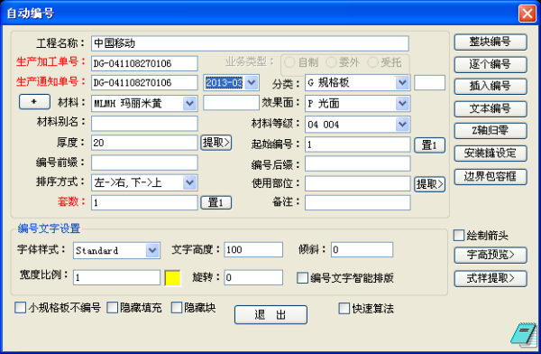
Task: Click 置1 button next to 起始编号
Action: [x=429, y=144]
